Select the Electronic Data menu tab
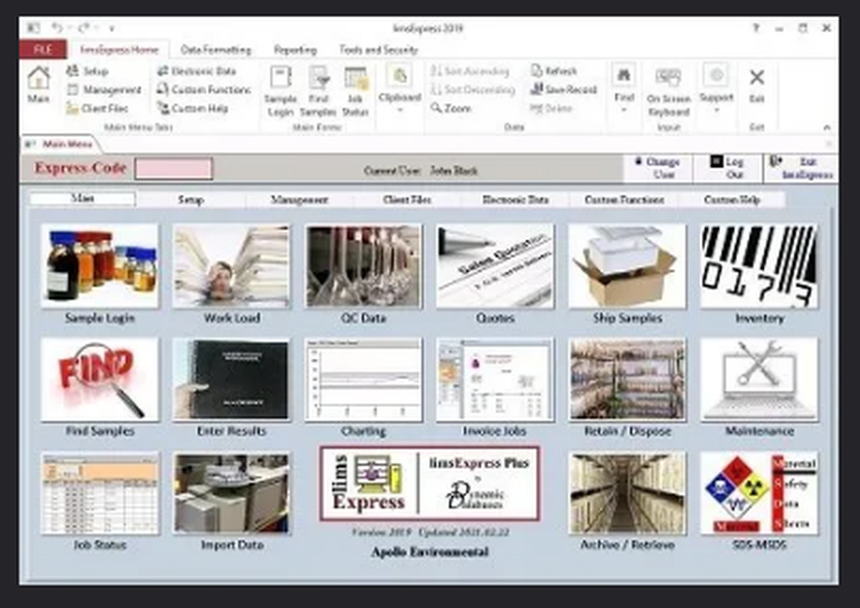The height and width of the screenshot is (608, 860). tap(515, 200)
